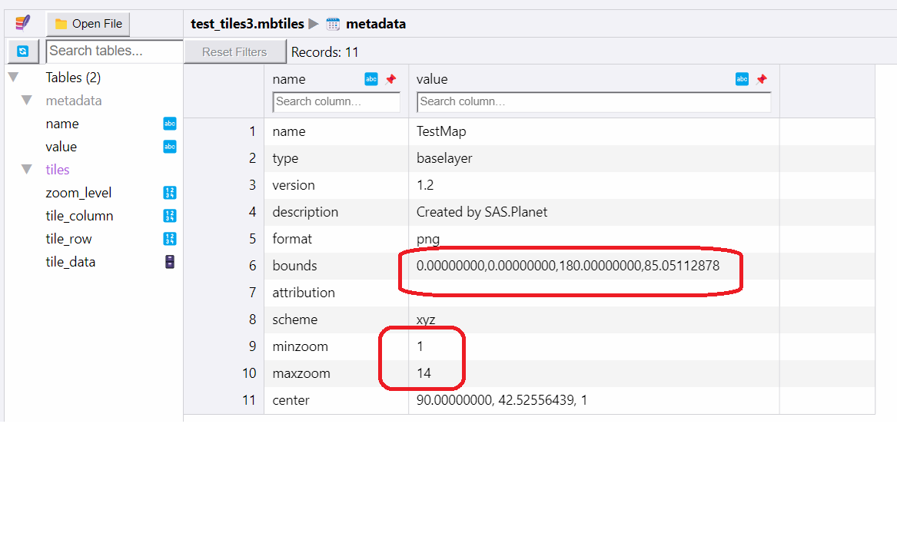Click the refresh tables icon
Viewport: 897px width, 553px height.
click(x=23, y=51)
